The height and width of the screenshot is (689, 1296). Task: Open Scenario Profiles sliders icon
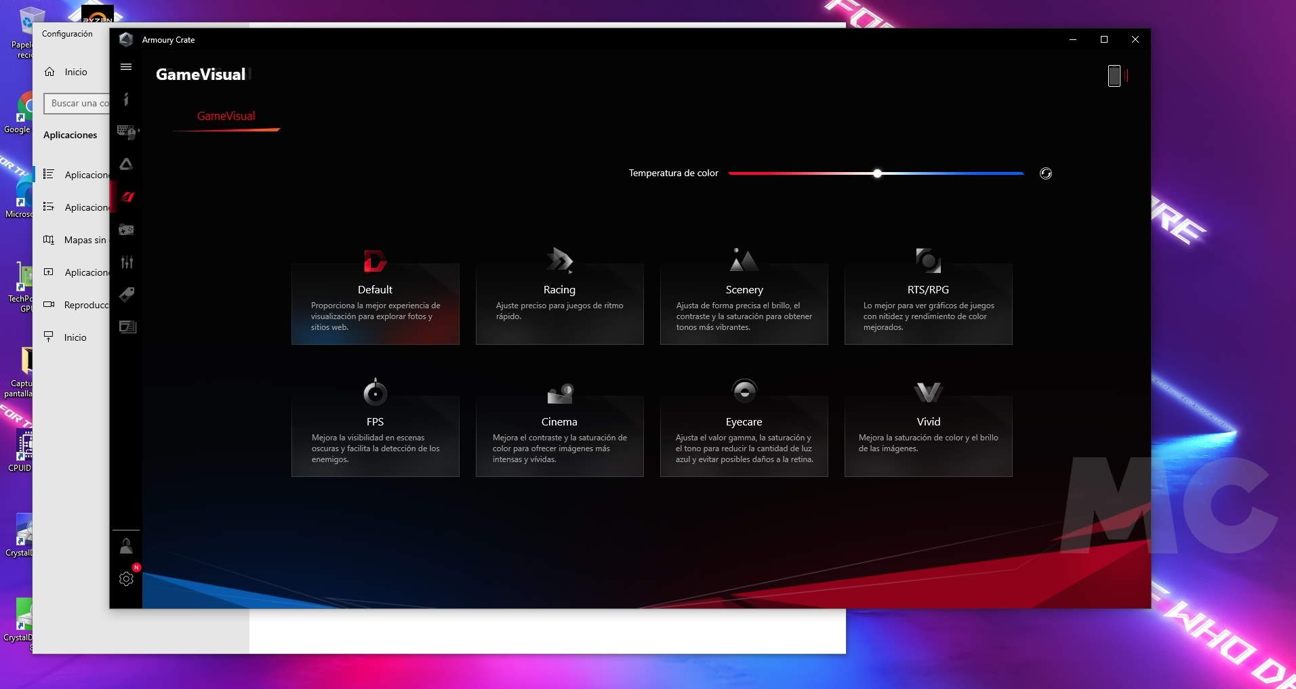click(127, 262)
